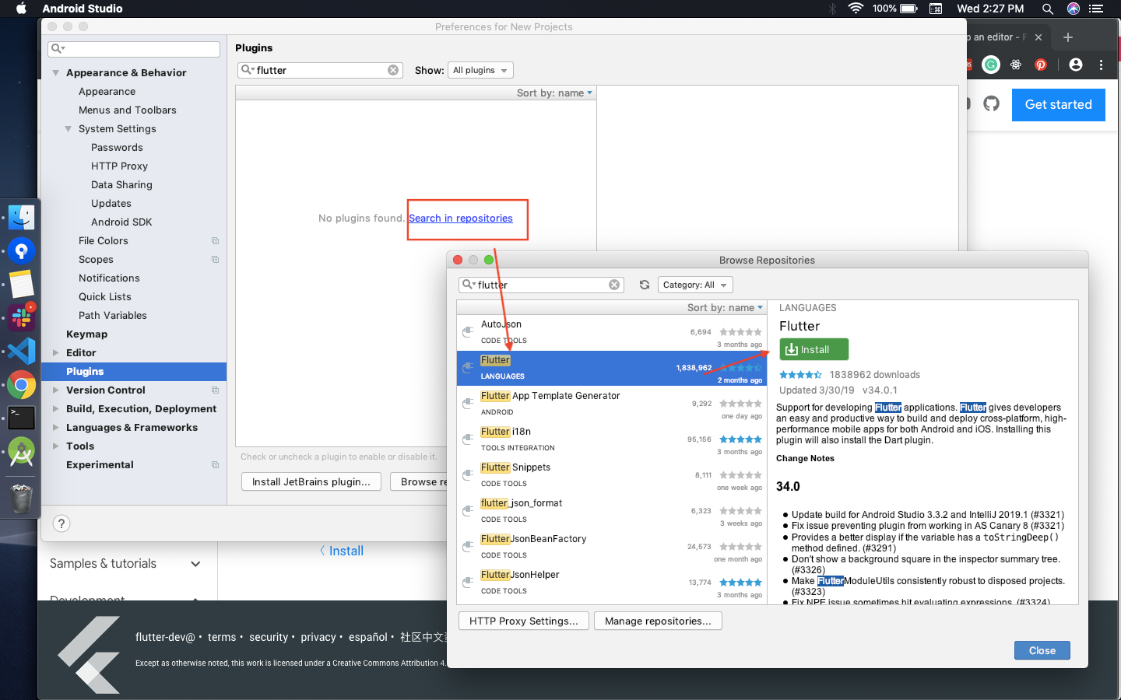Click Close in Browse Repositories
Viewport: 1121px width, 700px height.
[x=1042, y=650]
